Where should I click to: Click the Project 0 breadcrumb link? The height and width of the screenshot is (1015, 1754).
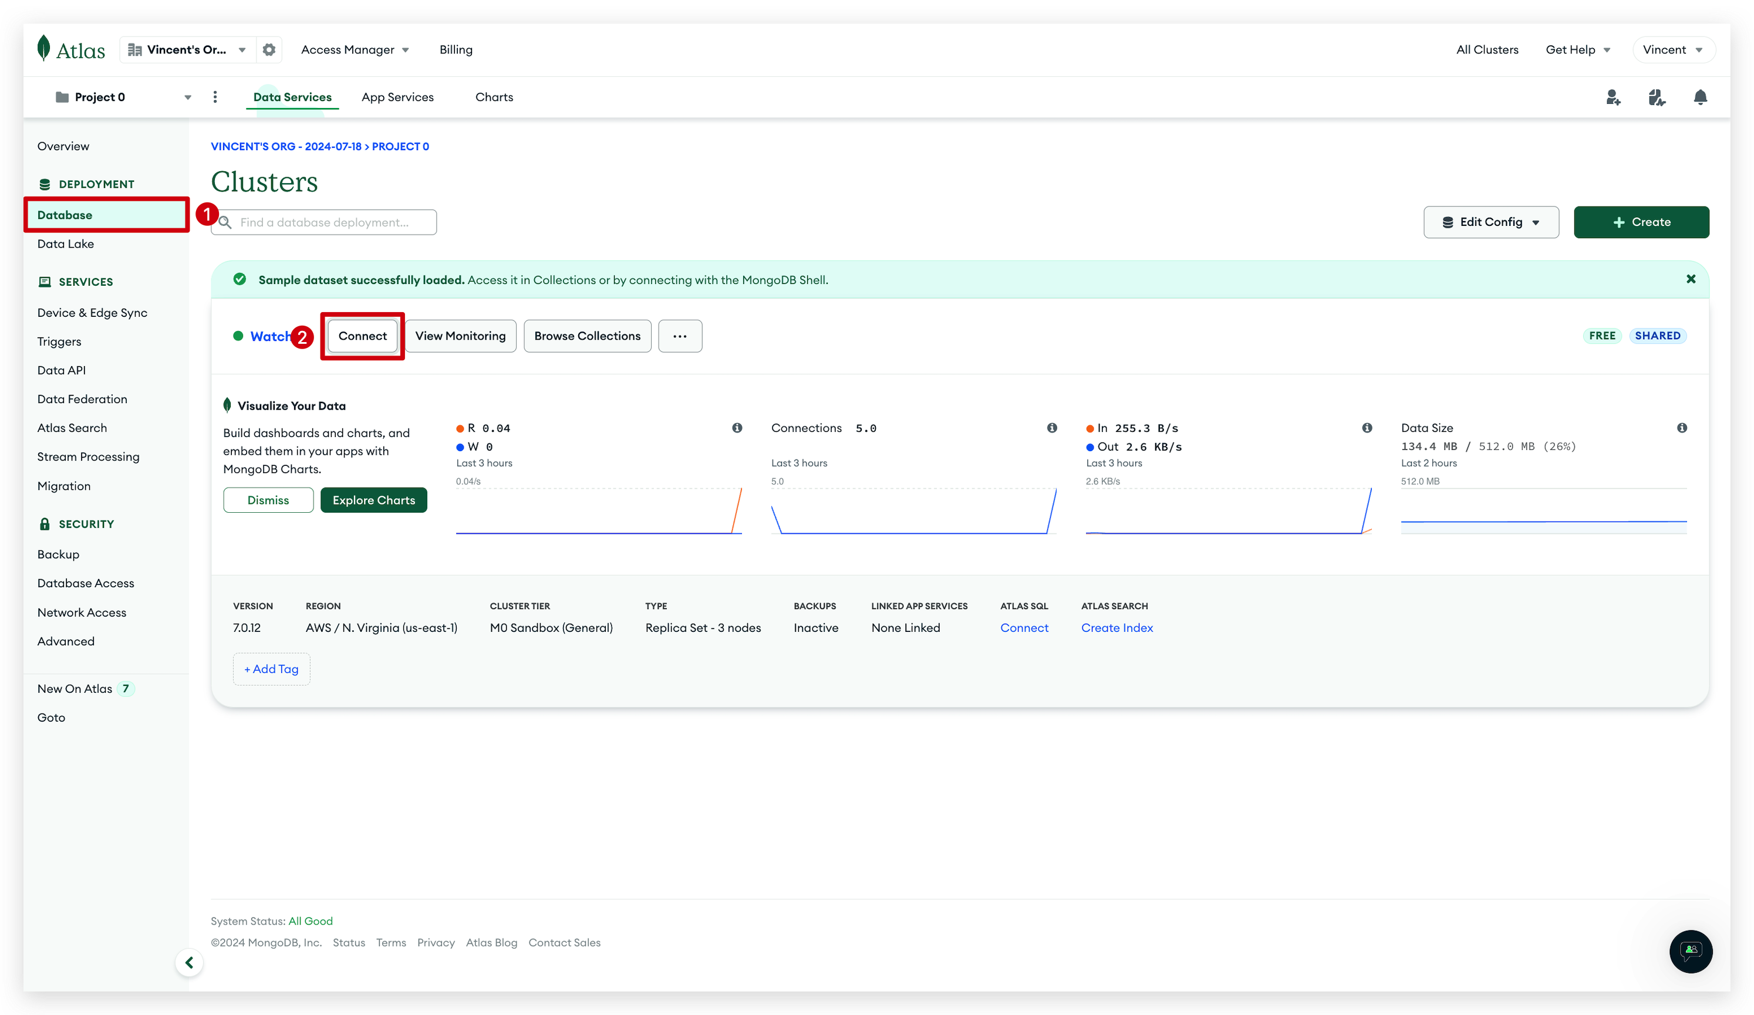coord(400,146)
